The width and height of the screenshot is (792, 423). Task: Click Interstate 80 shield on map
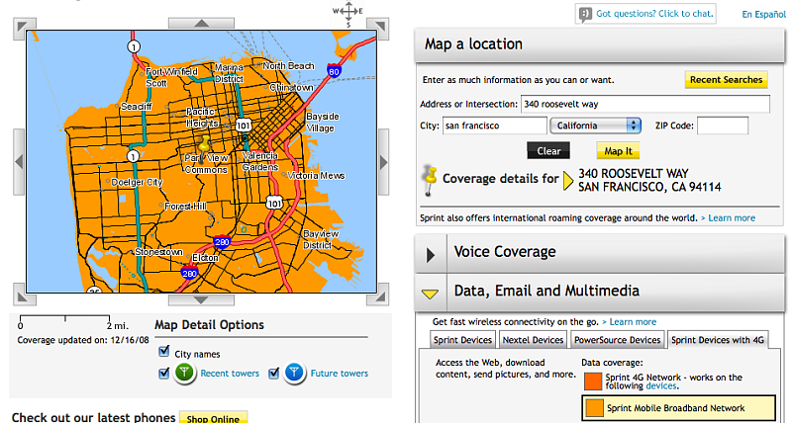click(x=334, y=71)
